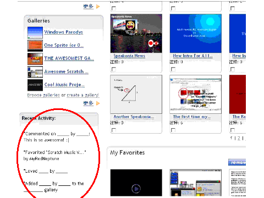
Task: Open the Windows Parodys gallery link
Action: (63, 32)
